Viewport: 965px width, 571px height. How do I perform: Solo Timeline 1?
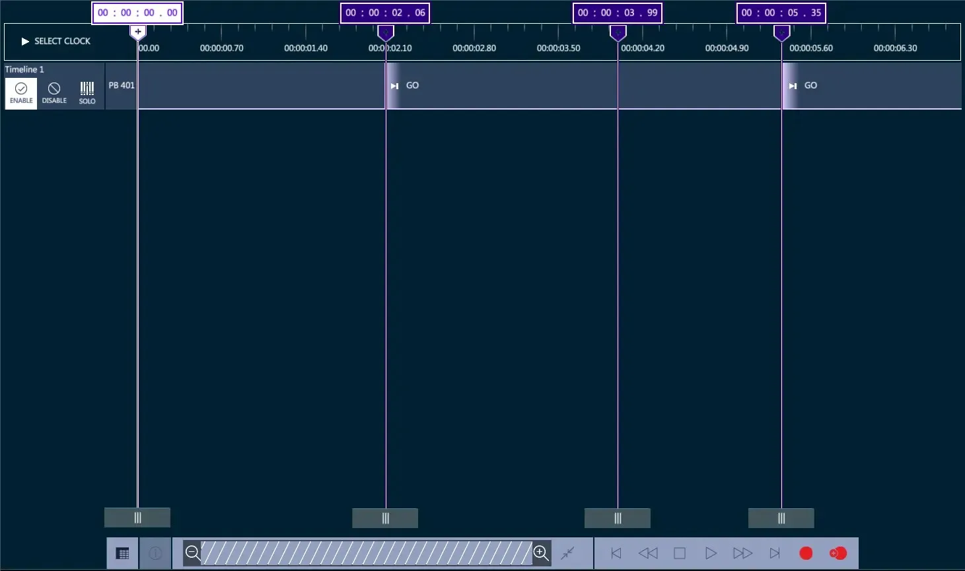click(x=87, y=93)
